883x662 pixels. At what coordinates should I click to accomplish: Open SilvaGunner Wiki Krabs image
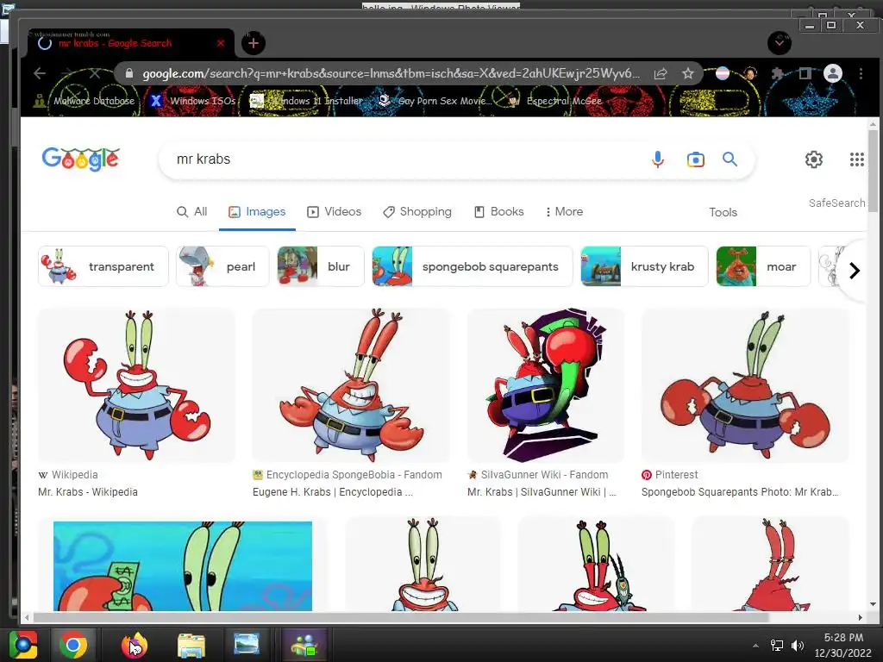pos(546,385)
